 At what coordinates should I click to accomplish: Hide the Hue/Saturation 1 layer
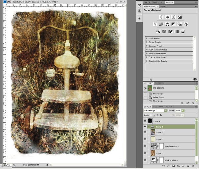[145, 146]
